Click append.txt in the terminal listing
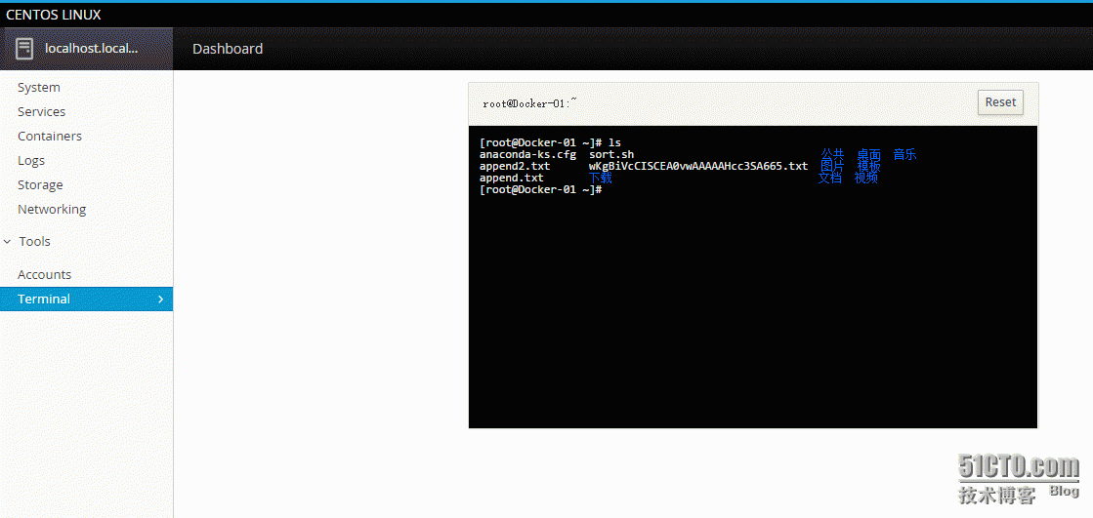This screenshot has width=1093, height=518. coord(512,179)
